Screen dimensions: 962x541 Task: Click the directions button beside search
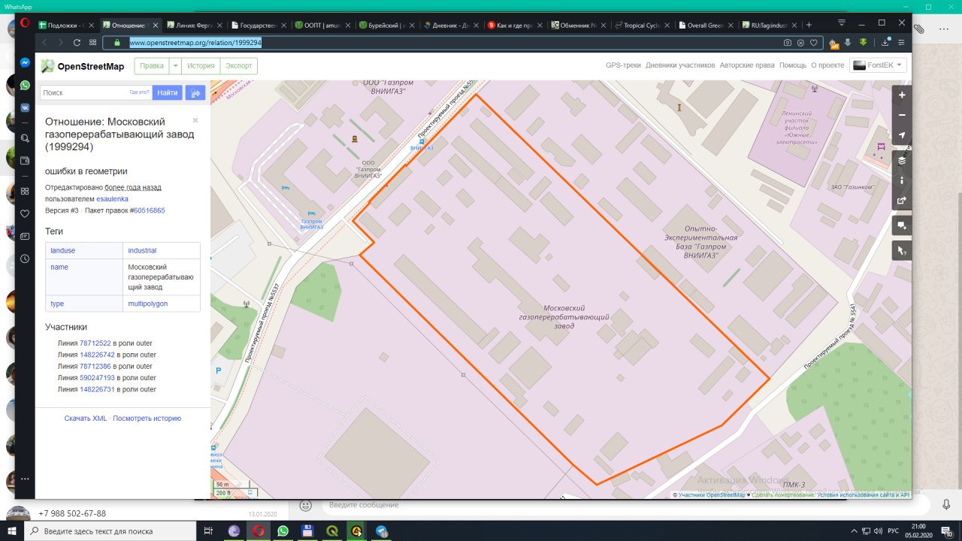[195, 92]
